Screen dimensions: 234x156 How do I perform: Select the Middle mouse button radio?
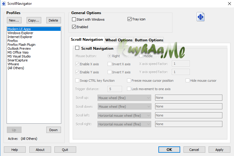click(141, 56)
